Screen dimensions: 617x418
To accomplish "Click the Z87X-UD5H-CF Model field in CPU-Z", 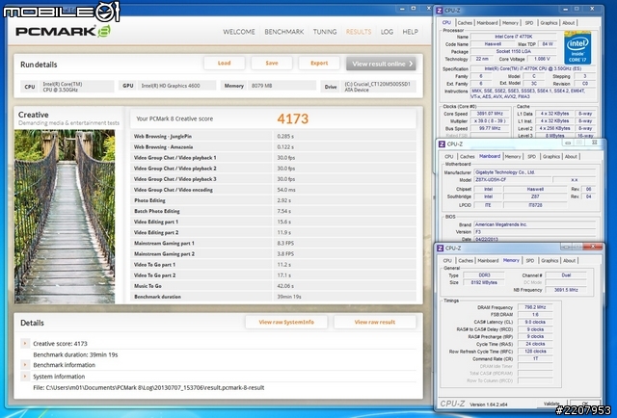I will (x=511, y=180).
